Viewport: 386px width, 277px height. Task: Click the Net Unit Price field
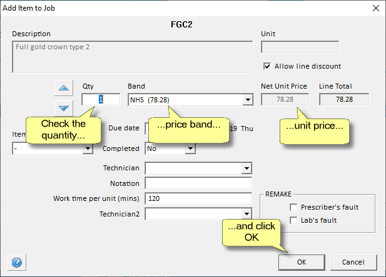point(285,100)
